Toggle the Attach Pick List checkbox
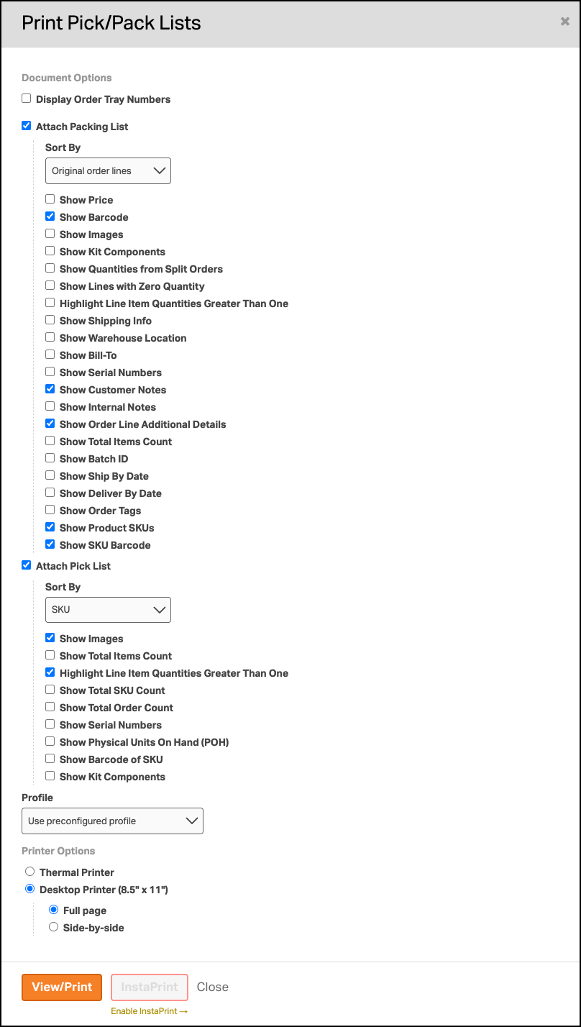Screen dimensions: 581x1027 pos(27,565)
